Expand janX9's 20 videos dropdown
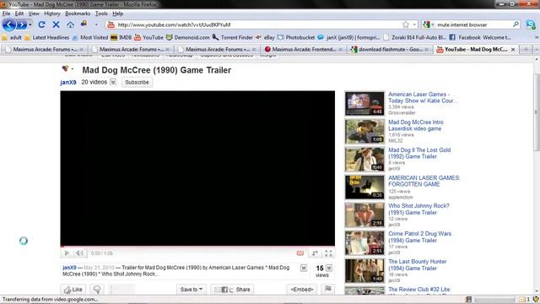Viewport: 540px width, 304px height. 113,82
